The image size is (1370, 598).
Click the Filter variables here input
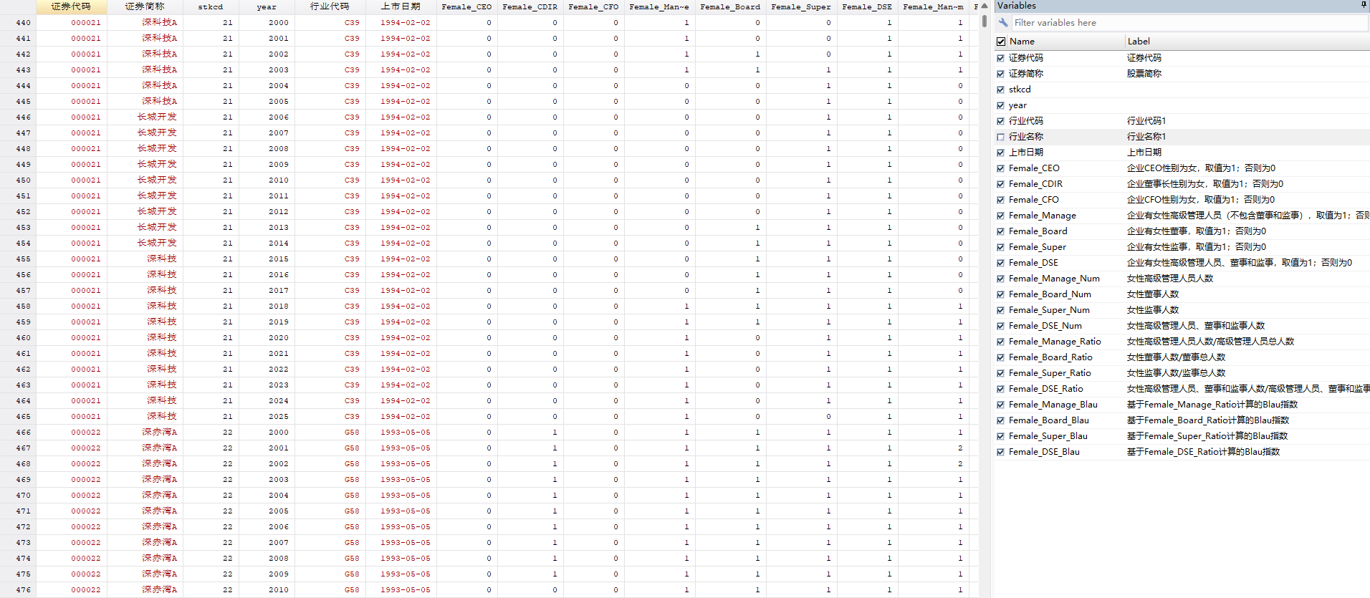[x=1189, y=23]
